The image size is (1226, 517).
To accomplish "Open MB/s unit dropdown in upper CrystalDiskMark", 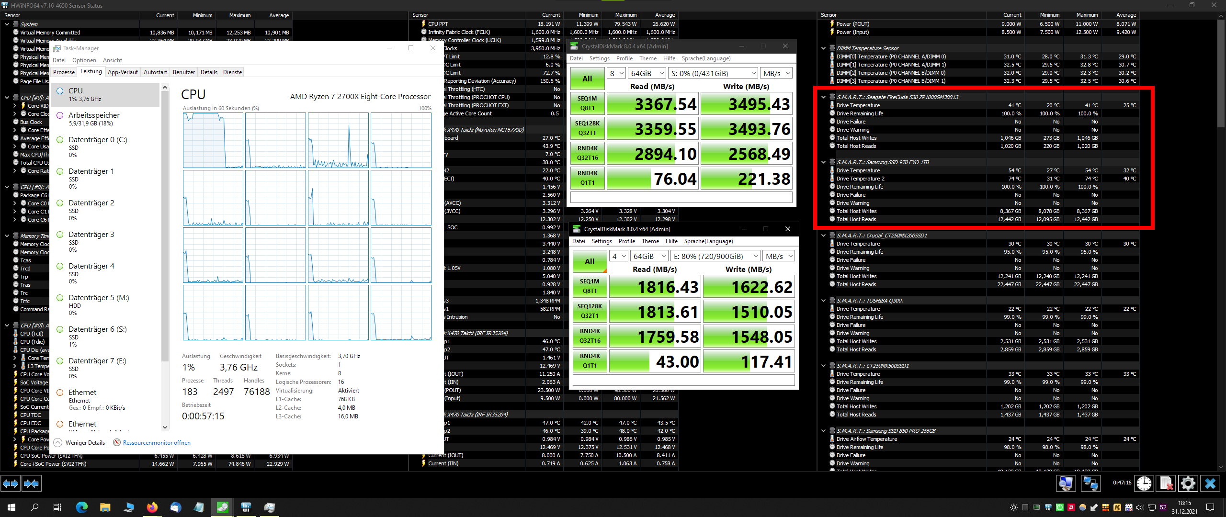I will click(x=776, y=73).
